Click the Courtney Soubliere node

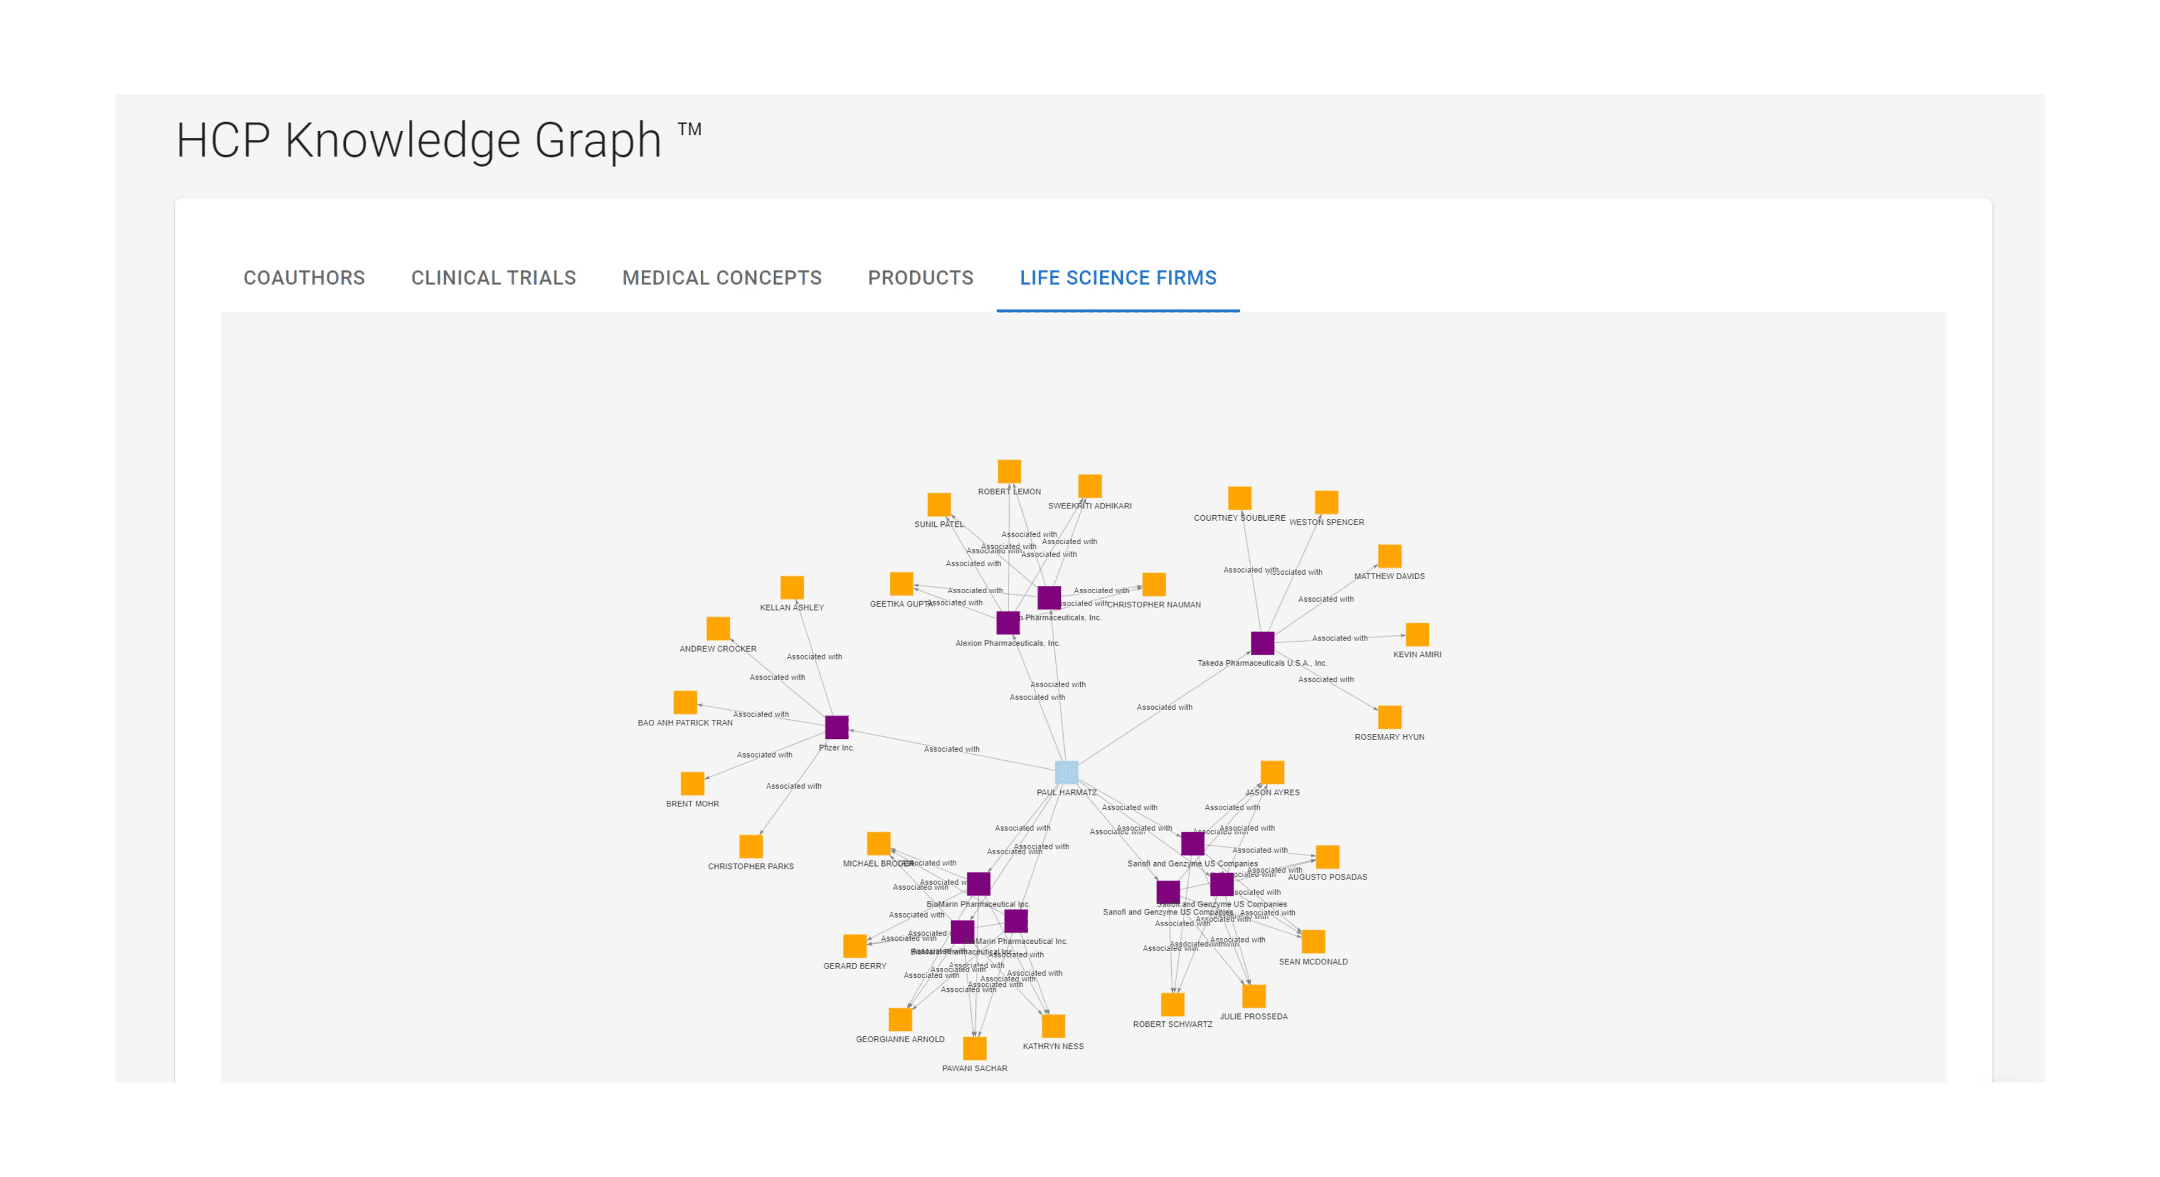click(x=1239, y=498)
